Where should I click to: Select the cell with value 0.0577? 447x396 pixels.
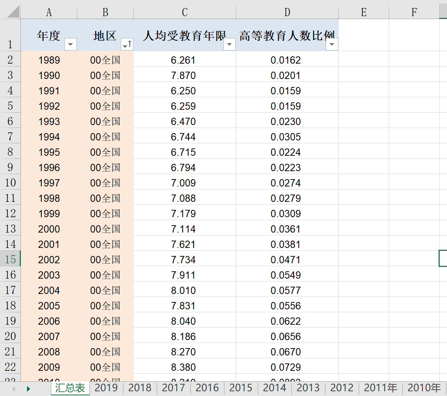click(x=287, y=290)
